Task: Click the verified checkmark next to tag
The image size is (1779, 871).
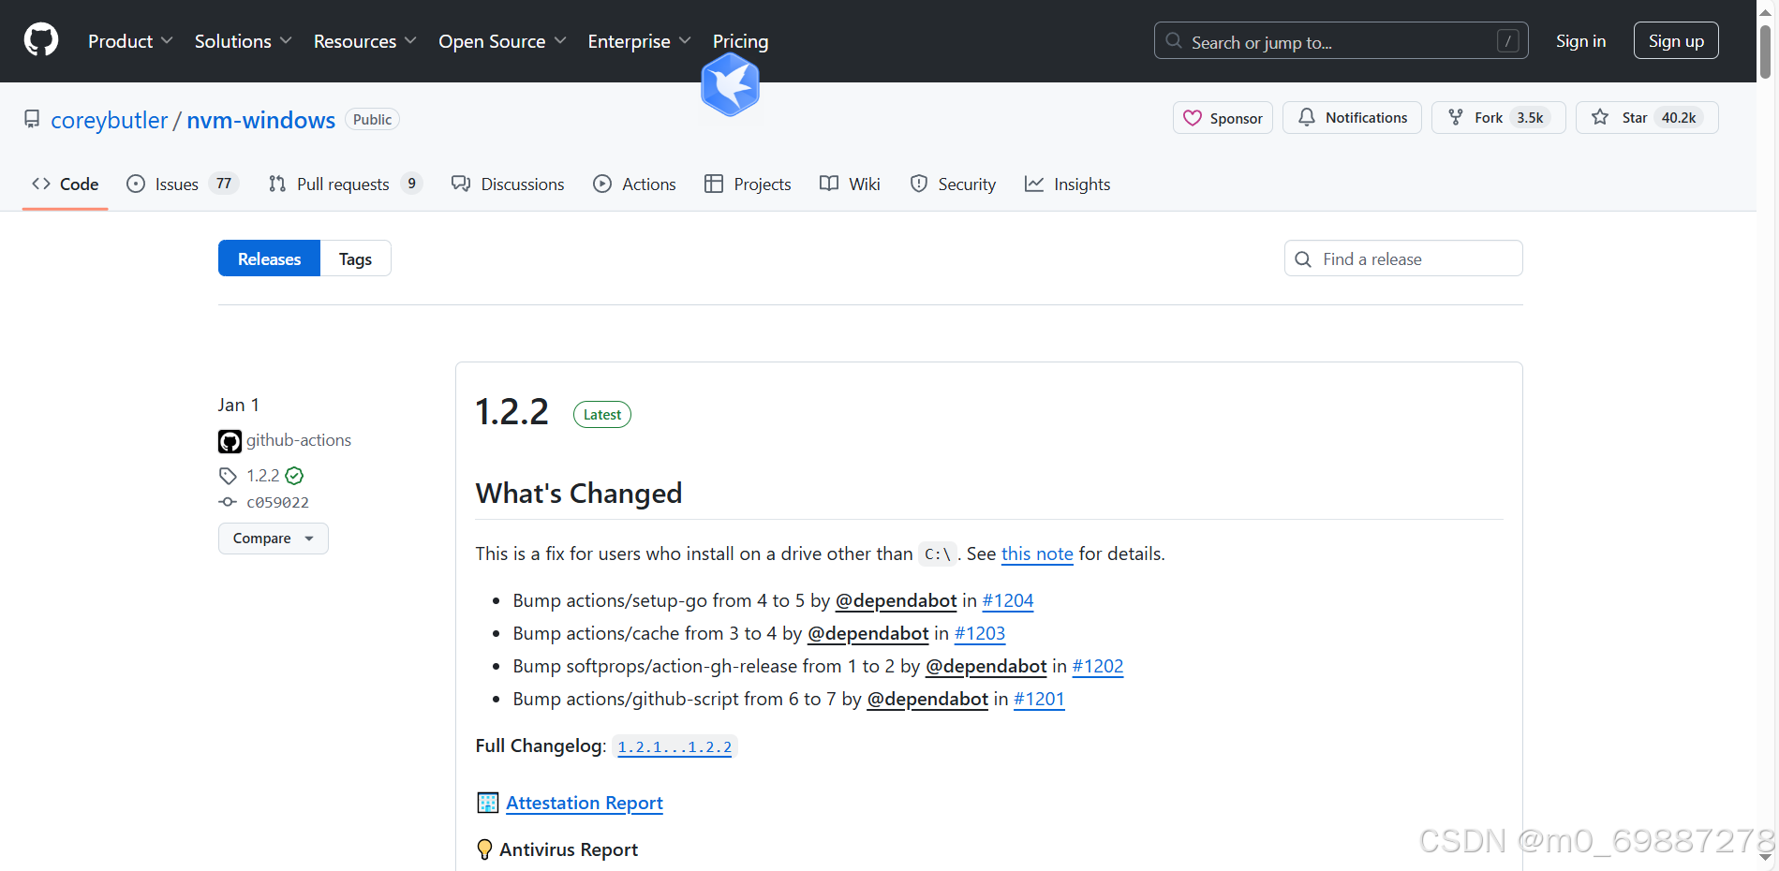Action: pos(294,476)
